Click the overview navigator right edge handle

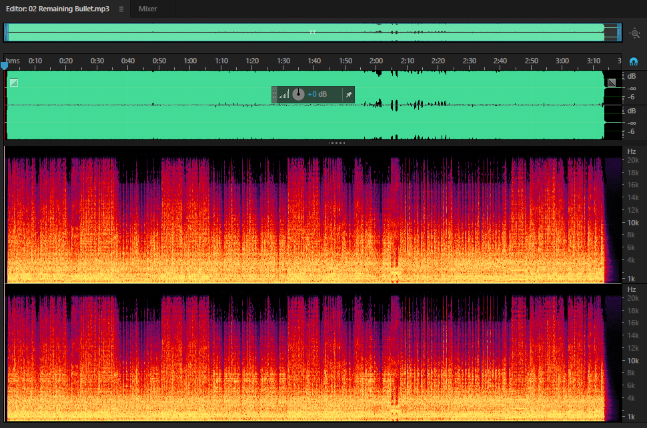[620, 33]
